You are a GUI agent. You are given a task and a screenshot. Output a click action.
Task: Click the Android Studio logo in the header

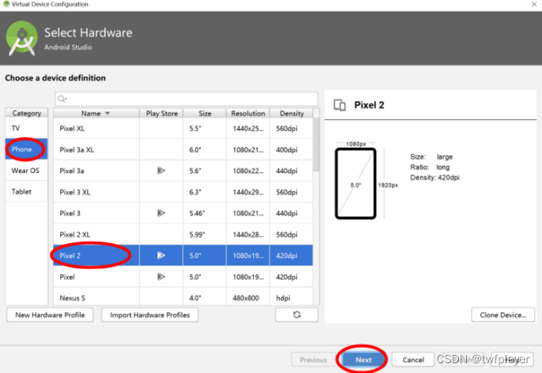pyautogui.click(x=21, y=38)
